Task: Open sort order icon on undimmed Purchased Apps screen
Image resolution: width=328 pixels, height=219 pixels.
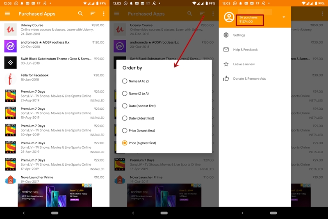Action: pos(93,14)
